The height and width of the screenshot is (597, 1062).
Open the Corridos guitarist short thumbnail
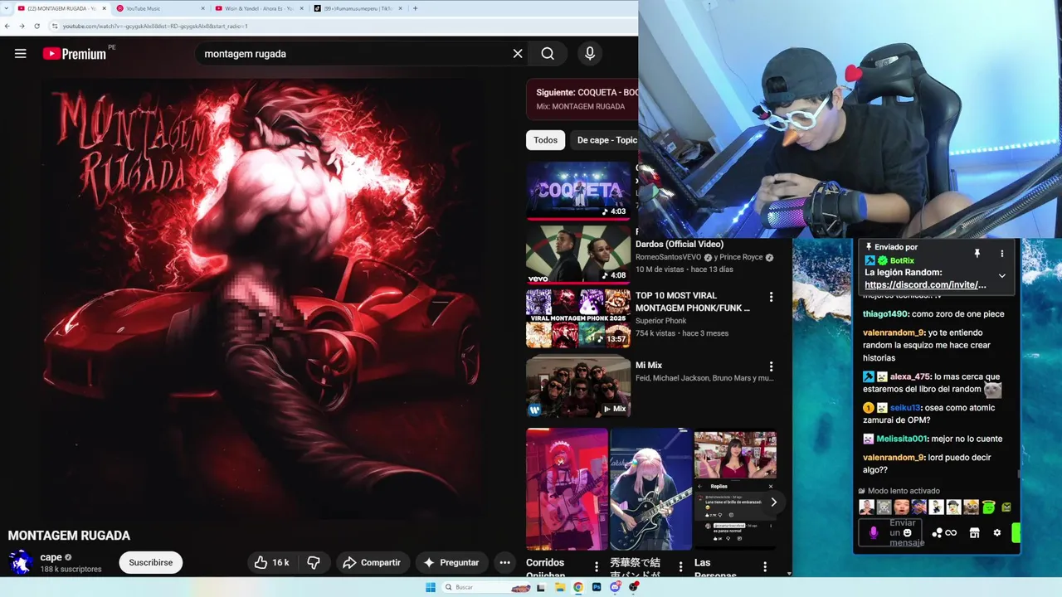tap(567, 489)
